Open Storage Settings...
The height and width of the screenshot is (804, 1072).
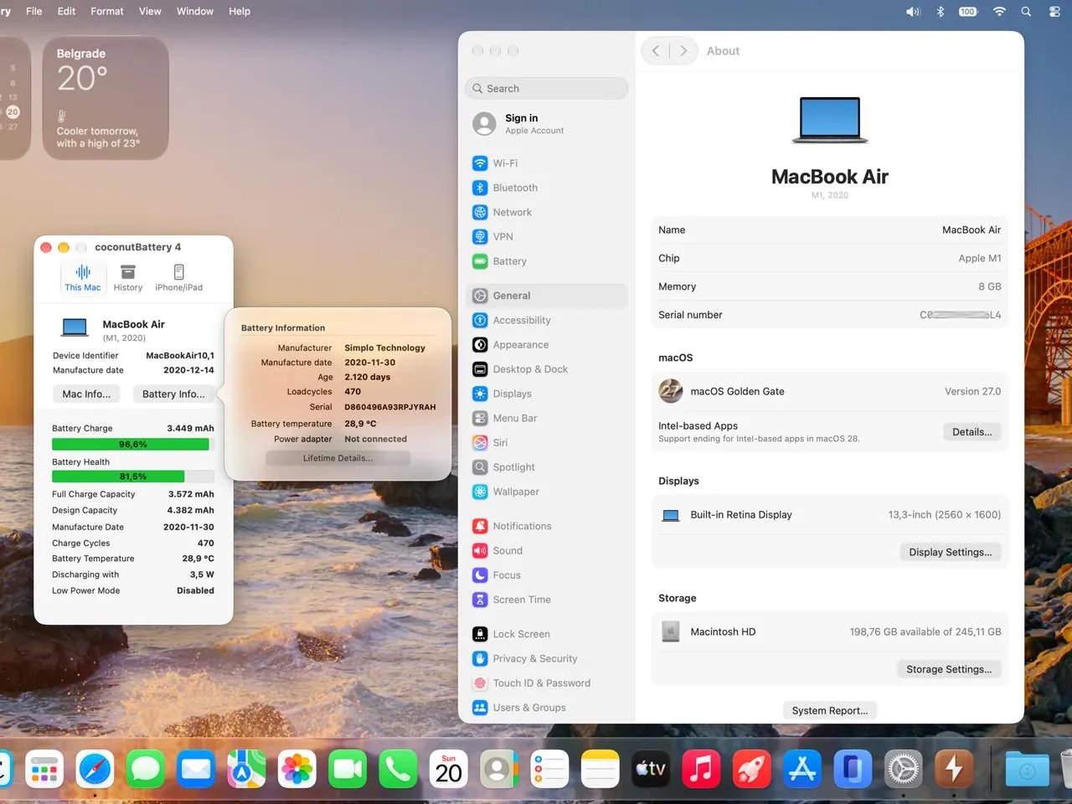tap(949, 669)
